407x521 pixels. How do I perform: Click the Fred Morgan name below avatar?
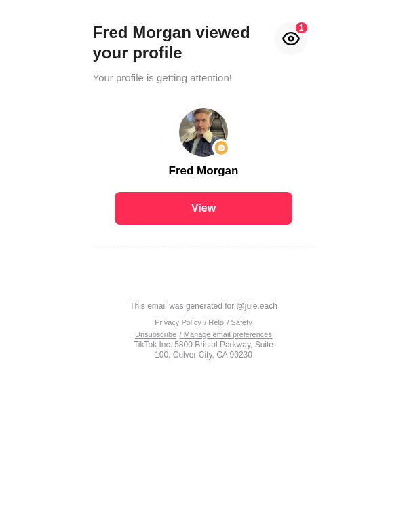[x=203, y=171]
